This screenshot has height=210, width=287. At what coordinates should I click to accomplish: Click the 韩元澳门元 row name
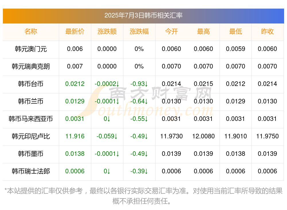[x=31, y=49]
